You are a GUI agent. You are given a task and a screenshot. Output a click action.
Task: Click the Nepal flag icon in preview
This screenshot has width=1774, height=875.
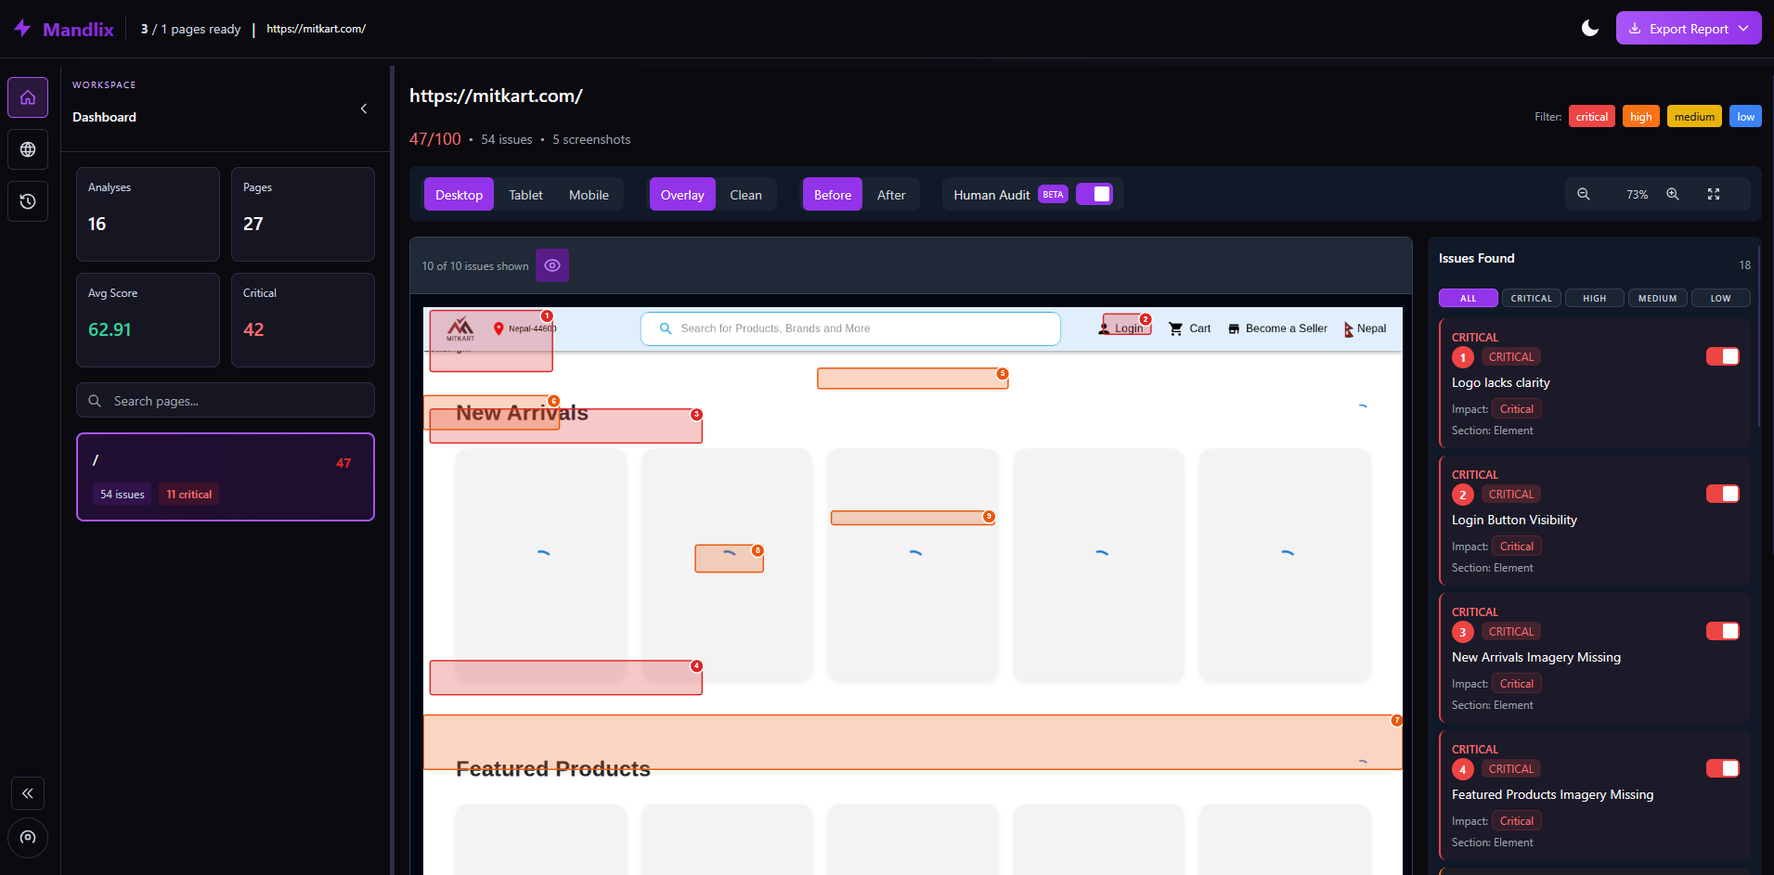coord(1348,329)
